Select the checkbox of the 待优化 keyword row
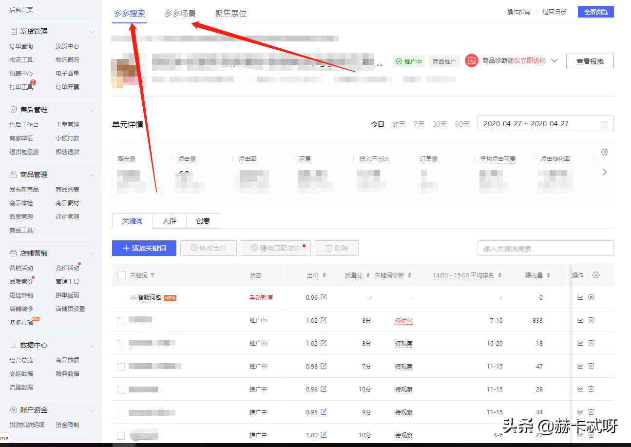 [x=121, y=321]
